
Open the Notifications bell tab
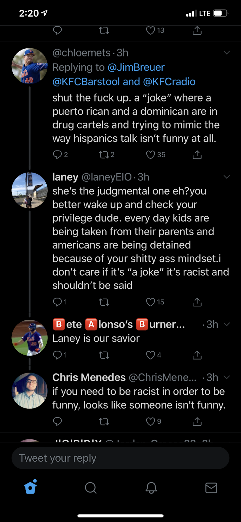pos(151,488)
